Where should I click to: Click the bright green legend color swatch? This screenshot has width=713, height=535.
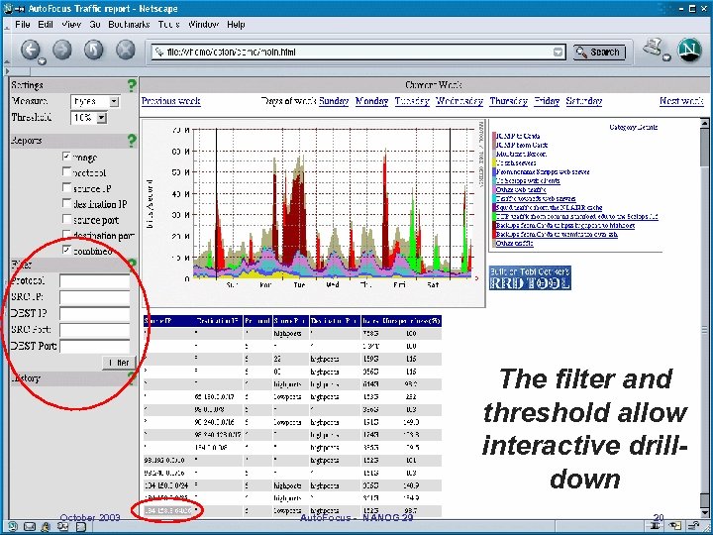(x=494, y=217)
